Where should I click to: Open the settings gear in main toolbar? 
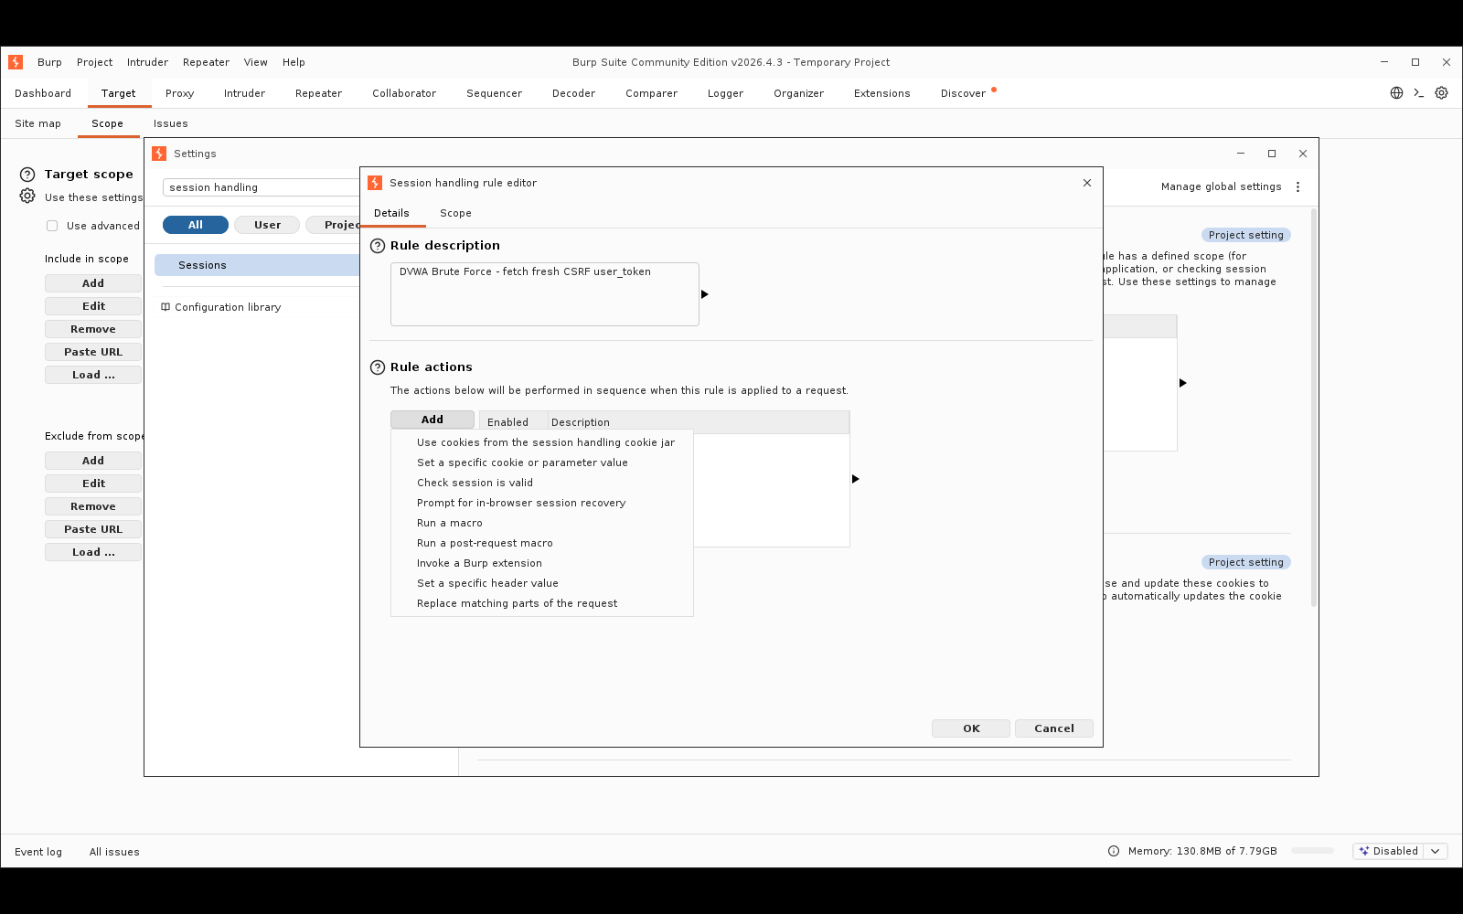pos(1442,93)
